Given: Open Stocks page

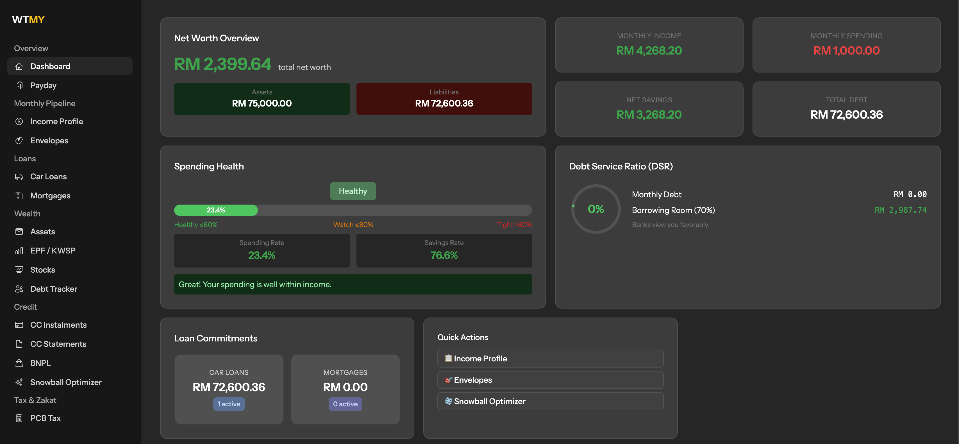Looking at the screenshot, I should pyautogui.click(x=70, y=270).
